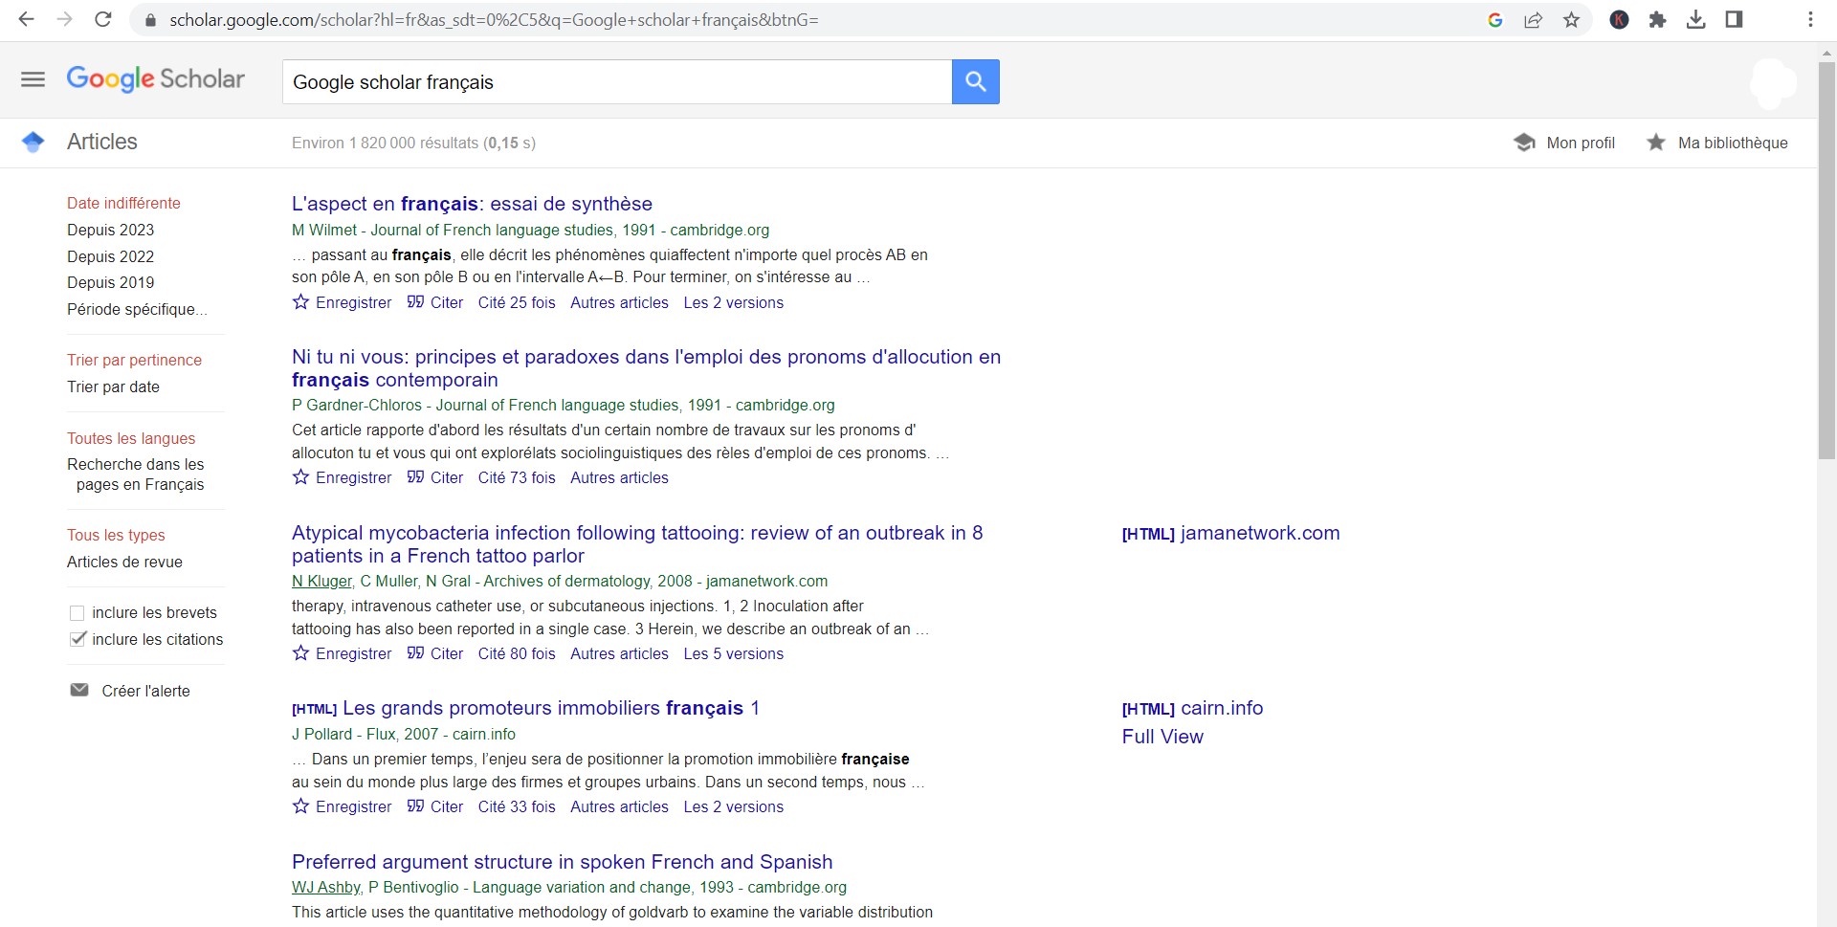Bookmark this page with the star icon
This screenshot has height=927, width=1837.
click(x=1571, y=20)
